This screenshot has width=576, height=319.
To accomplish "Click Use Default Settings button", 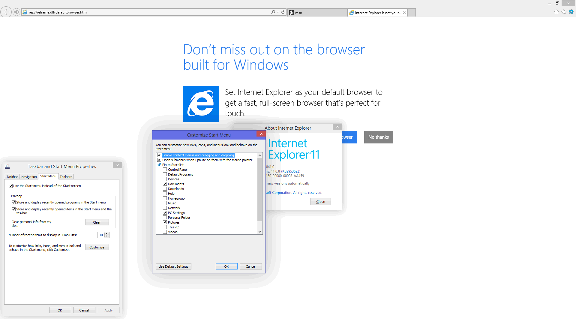I will click(x=173, y=266).
